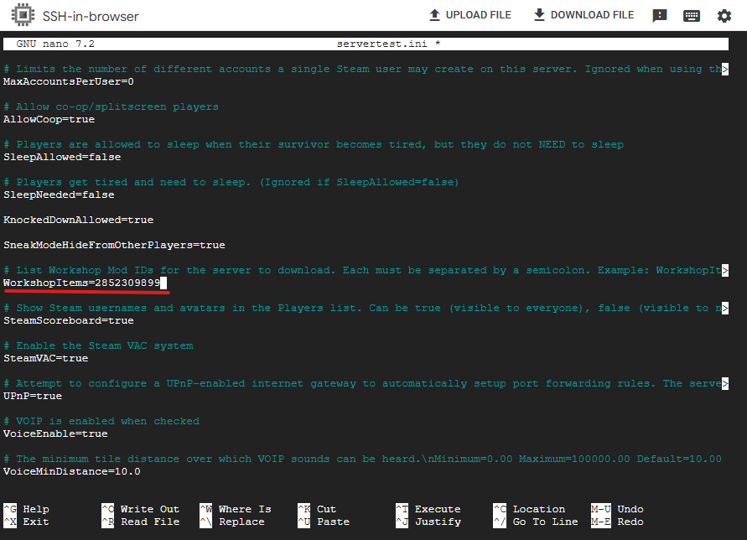
Task: Click the Show Steam usernames comment line
Action: (x=362, y=308)
